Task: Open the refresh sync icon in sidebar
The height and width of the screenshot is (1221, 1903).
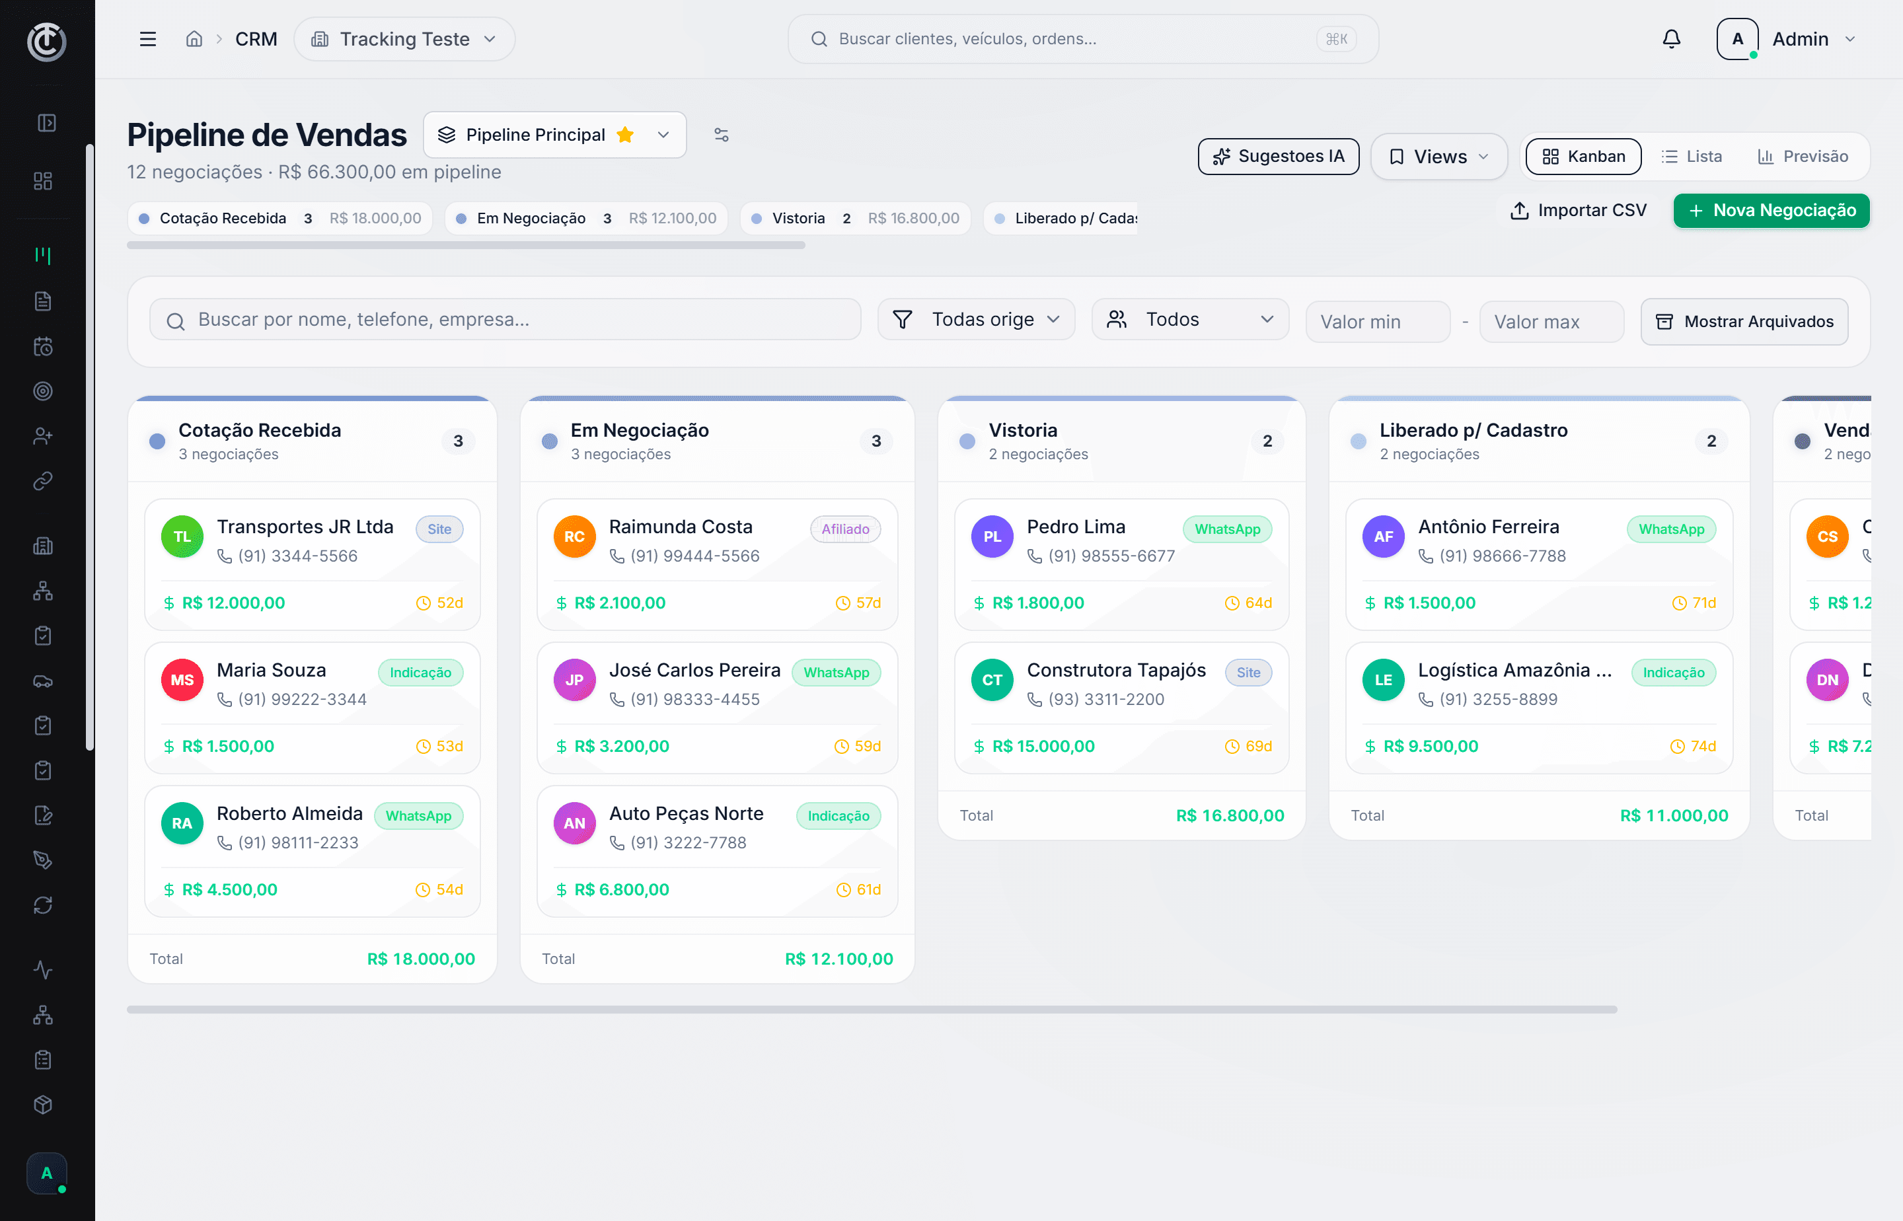Action: (x=44, y=905)
